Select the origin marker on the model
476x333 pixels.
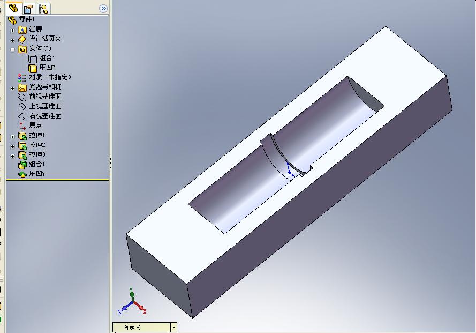tap(290, 171)
